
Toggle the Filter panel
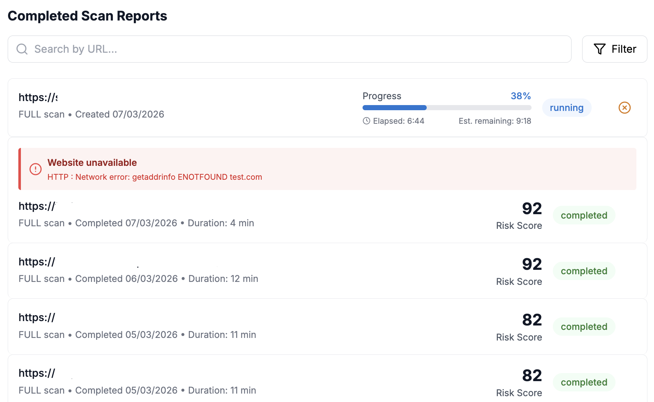[614, 49]
